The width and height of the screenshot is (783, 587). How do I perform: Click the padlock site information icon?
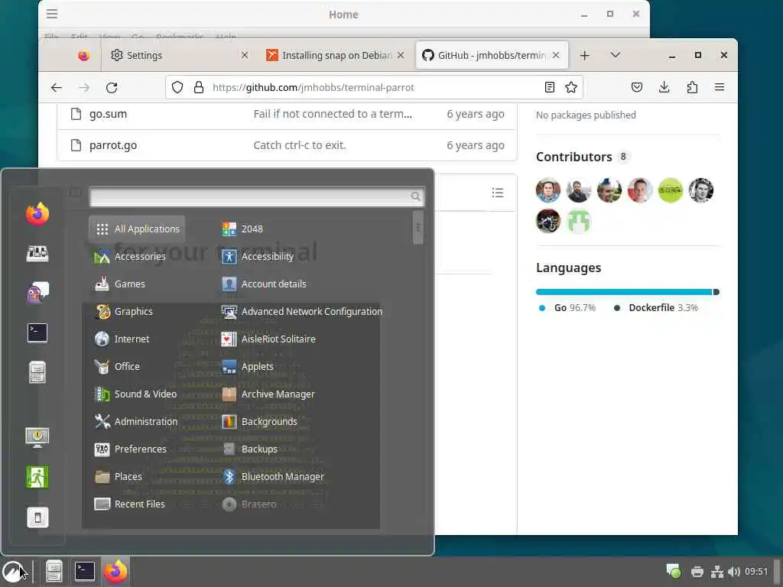199,87
